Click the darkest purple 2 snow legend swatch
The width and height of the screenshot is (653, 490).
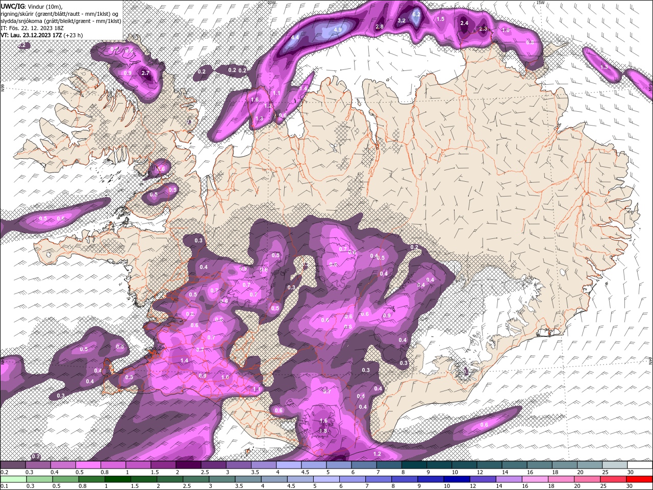coord(188,465)
